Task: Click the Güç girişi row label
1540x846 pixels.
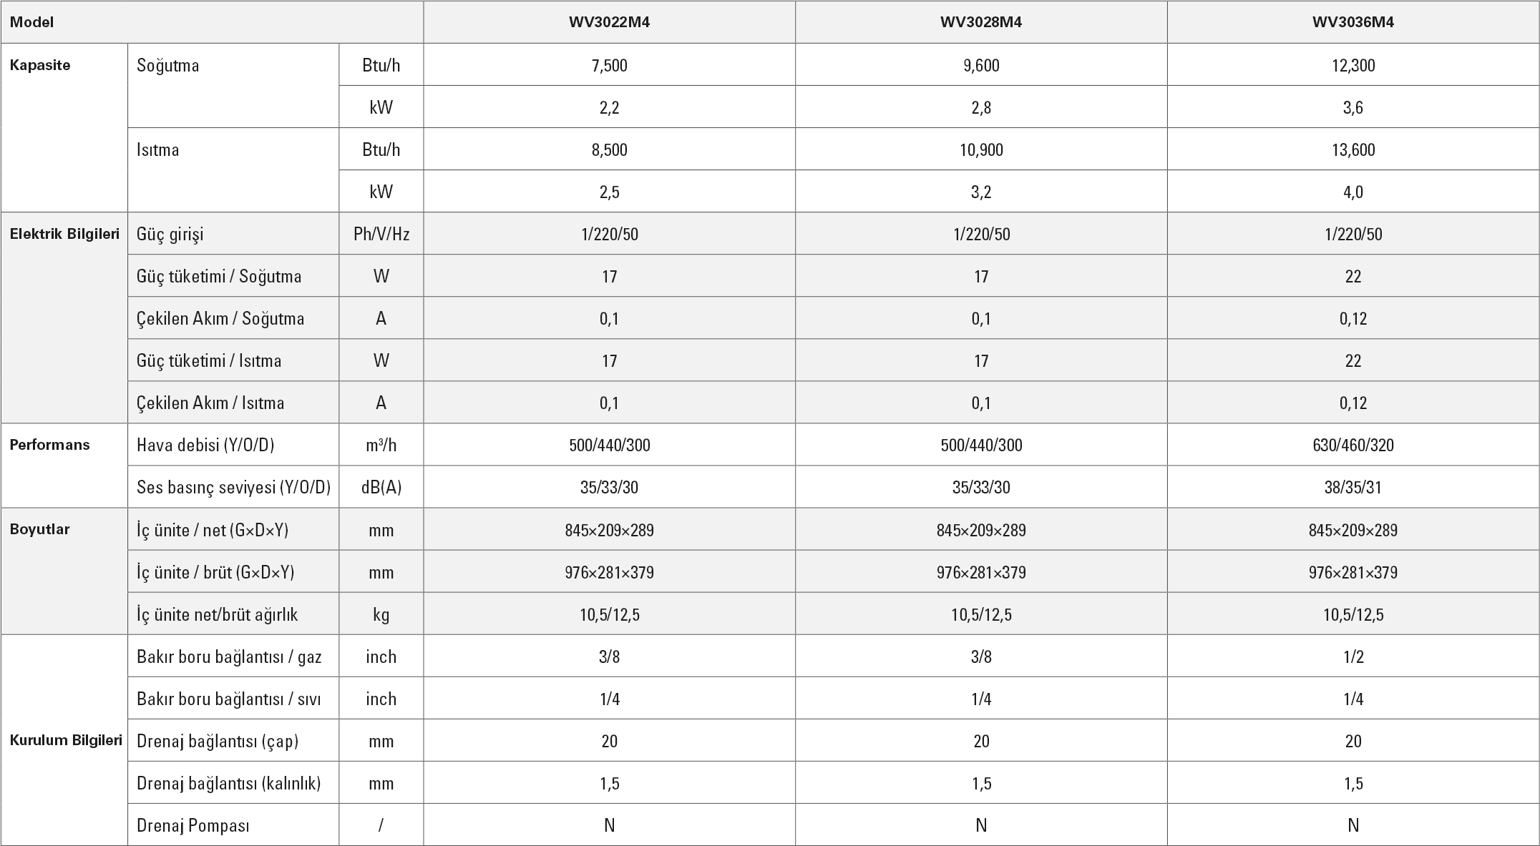Action: point(170,234)
